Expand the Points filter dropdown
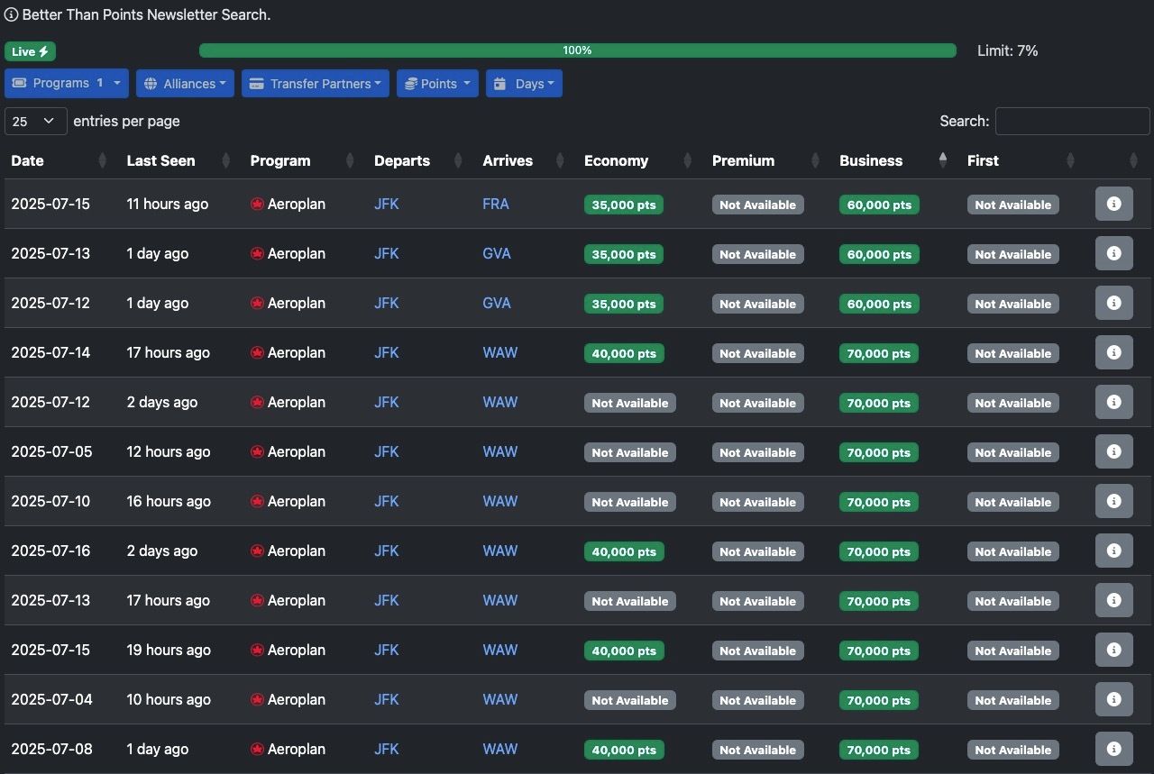1154x774 pixels. [x=437, y=84]
